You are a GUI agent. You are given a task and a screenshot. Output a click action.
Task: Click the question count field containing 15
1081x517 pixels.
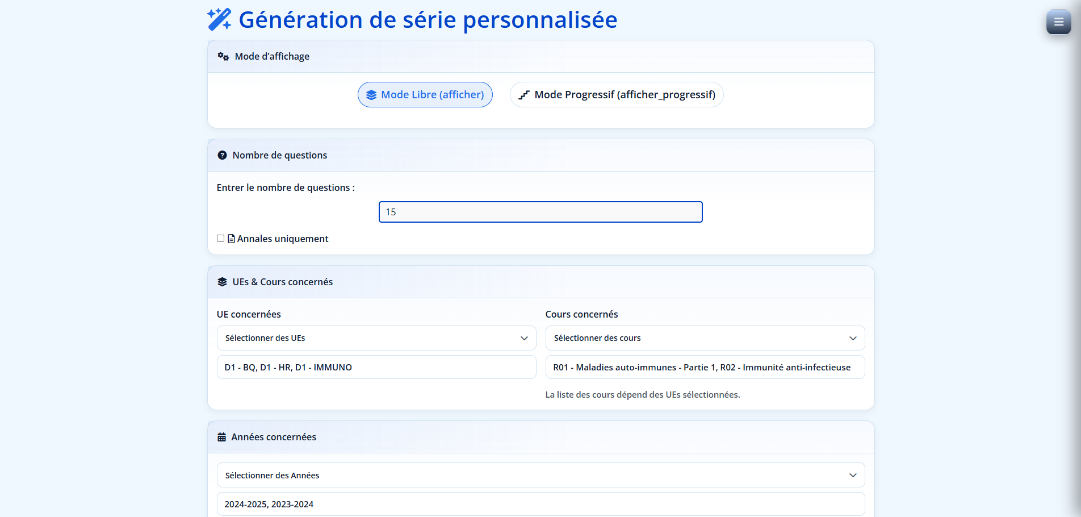(x=540, y=211)
